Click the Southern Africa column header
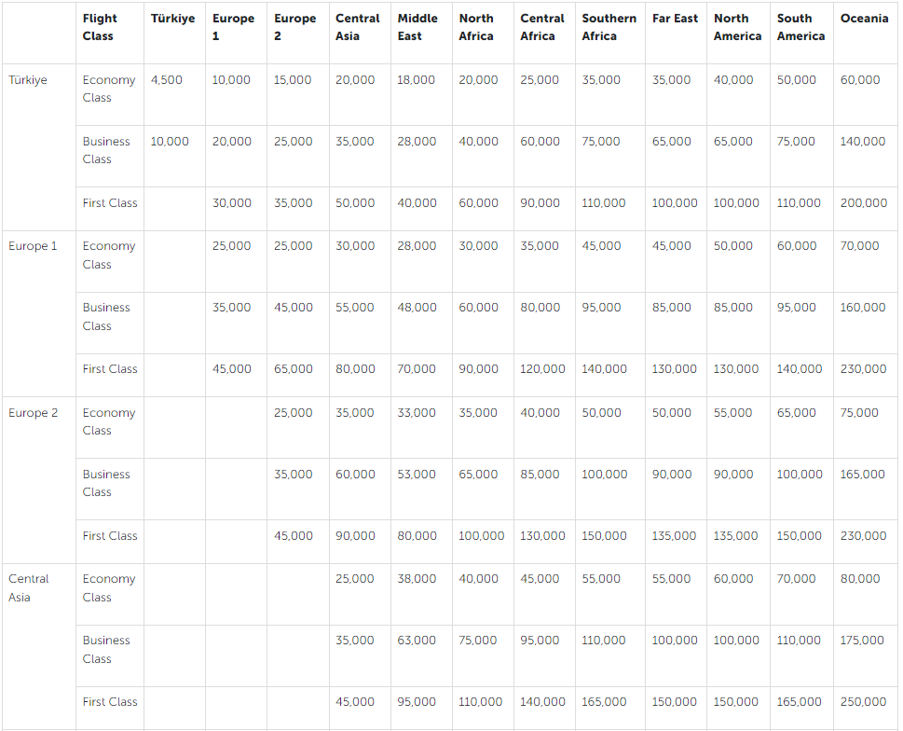This screenshot has height=731, width=903. (609, 27)
